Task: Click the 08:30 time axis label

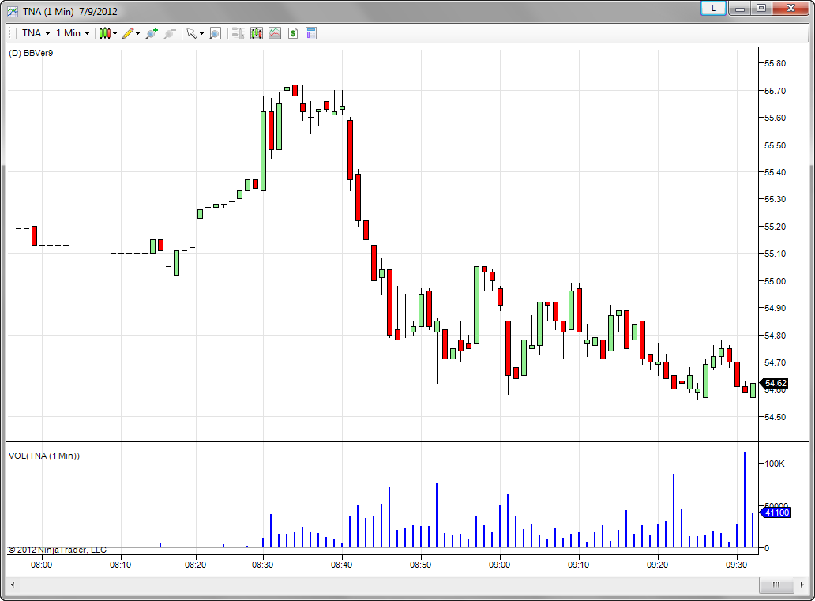Action: [x=262, y=565]
